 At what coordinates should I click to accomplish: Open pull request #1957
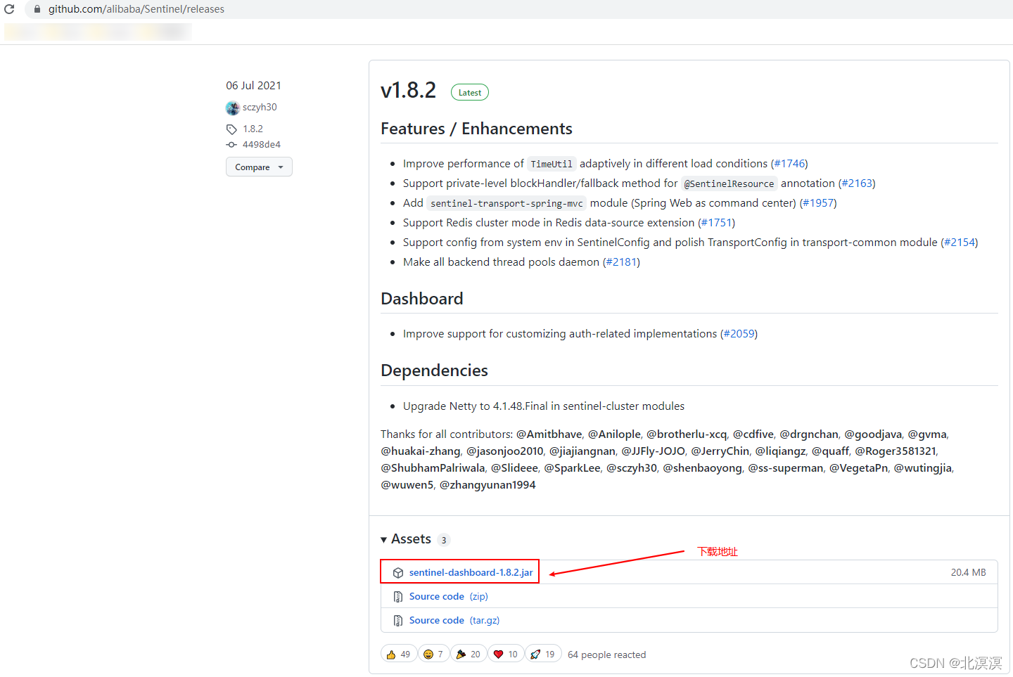coord(818,203)
